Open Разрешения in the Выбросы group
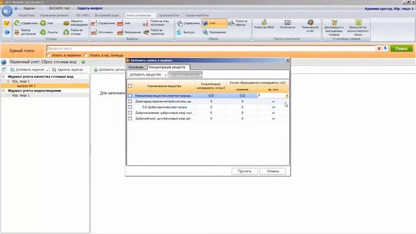This screenshot has height=234, width=416. click(129, 32)
